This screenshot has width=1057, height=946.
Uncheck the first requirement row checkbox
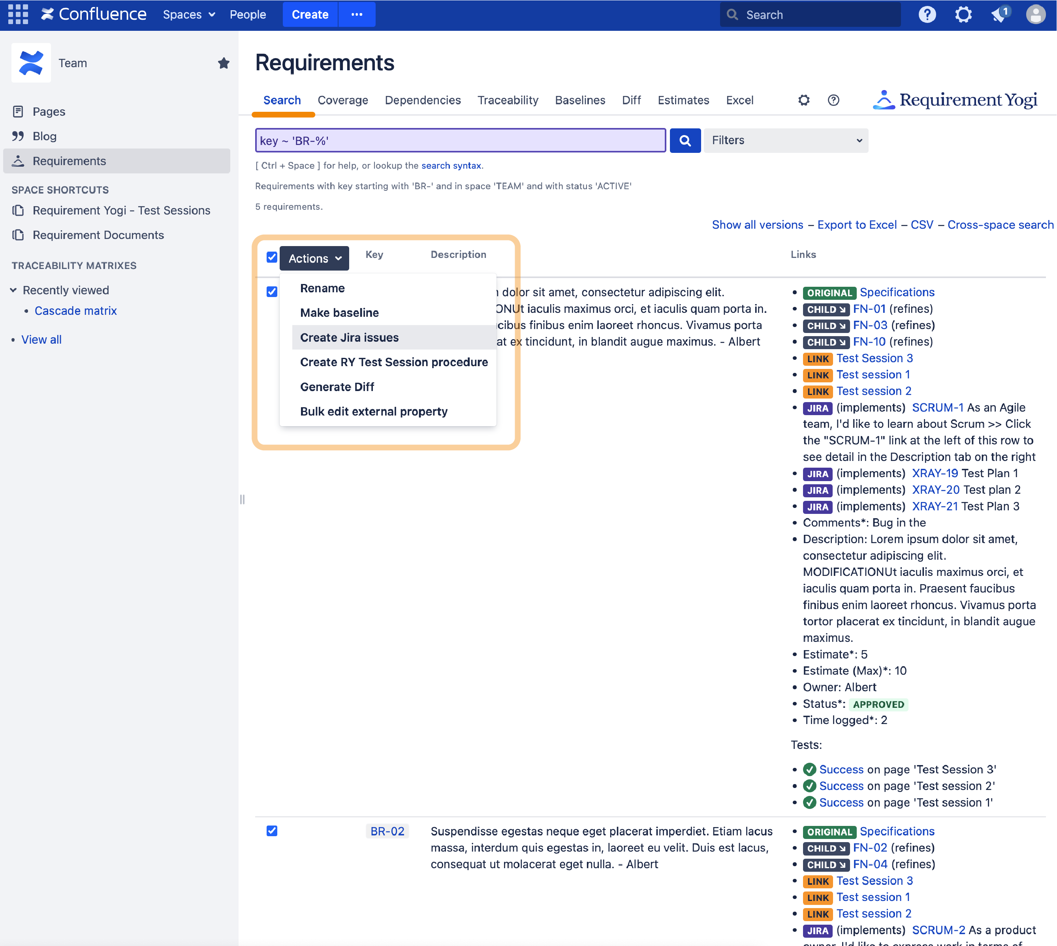272,292
